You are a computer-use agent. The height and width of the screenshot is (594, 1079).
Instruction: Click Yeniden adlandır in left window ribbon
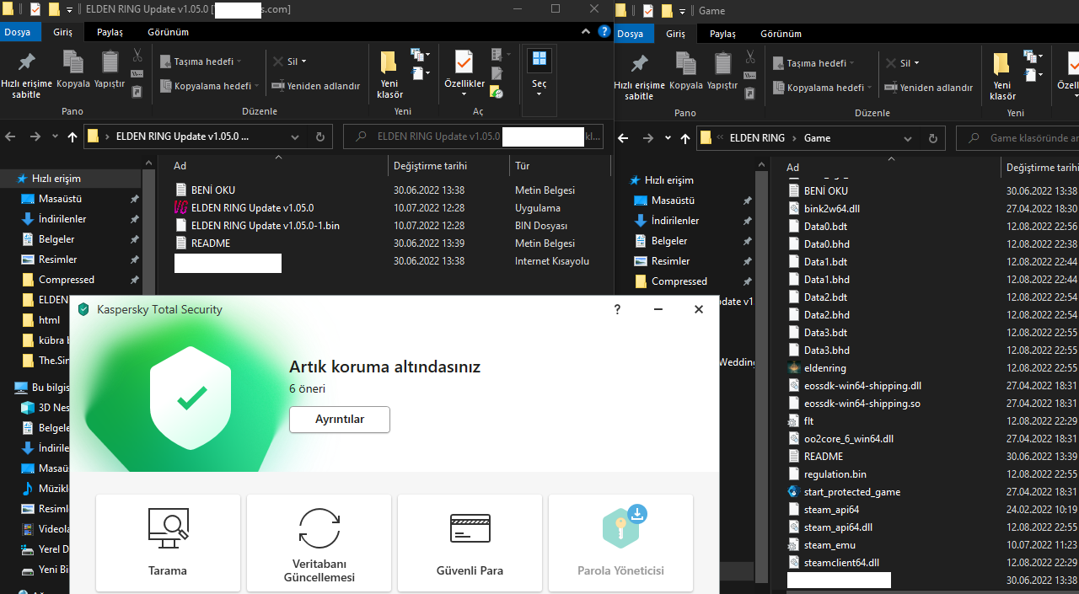315,86
